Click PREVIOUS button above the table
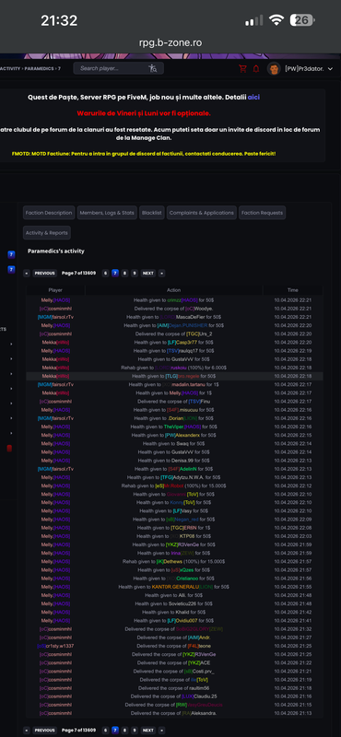This screenshot has width=341, height=737. tap(44, 273)
